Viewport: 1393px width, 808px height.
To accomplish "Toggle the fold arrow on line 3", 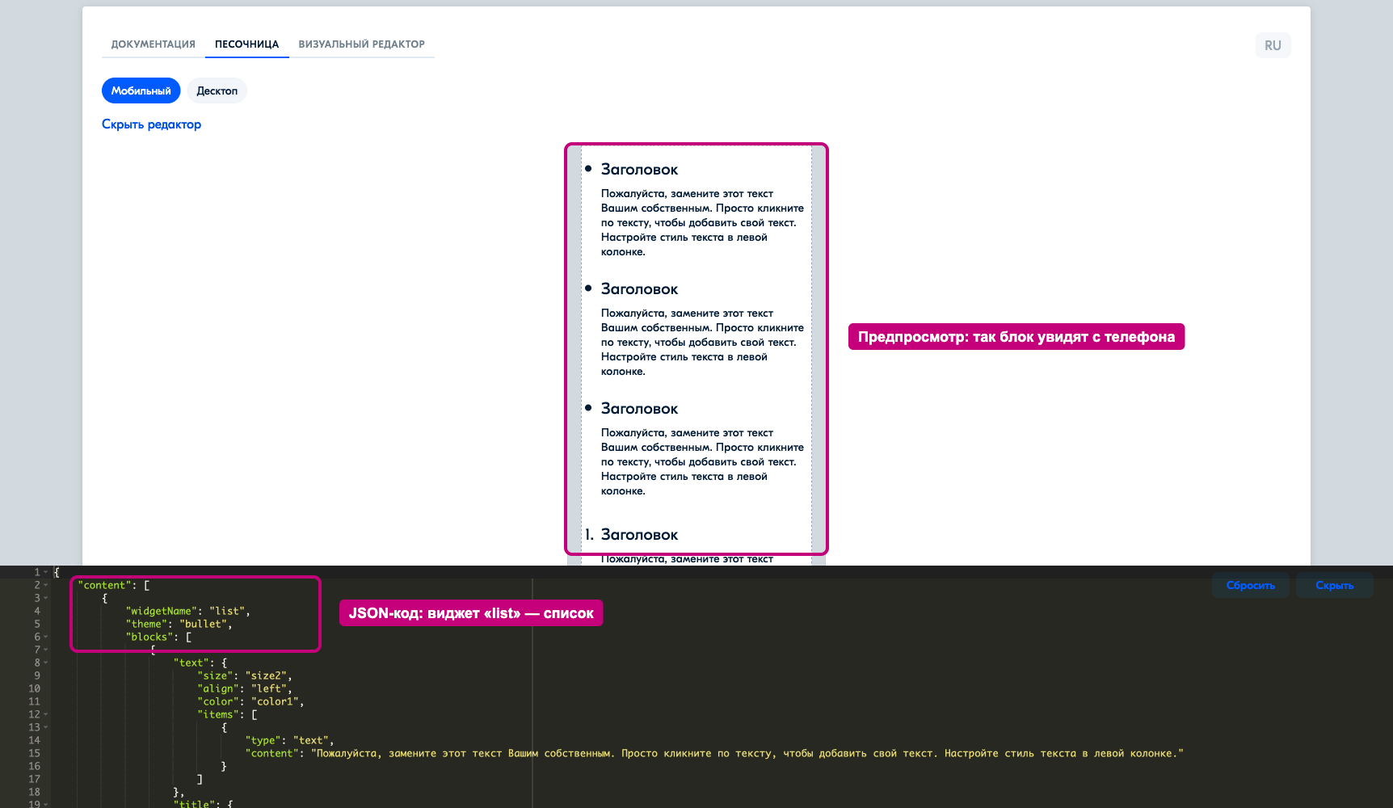I will point(46,598).
